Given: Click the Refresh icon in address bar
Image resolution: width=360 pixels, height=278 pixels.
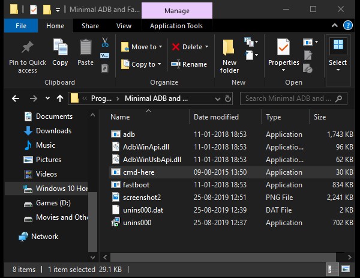Looking at the screenshot, I should click(228, 99).
